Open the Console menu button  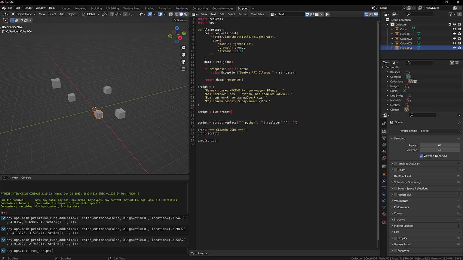[x=26, y=178]
